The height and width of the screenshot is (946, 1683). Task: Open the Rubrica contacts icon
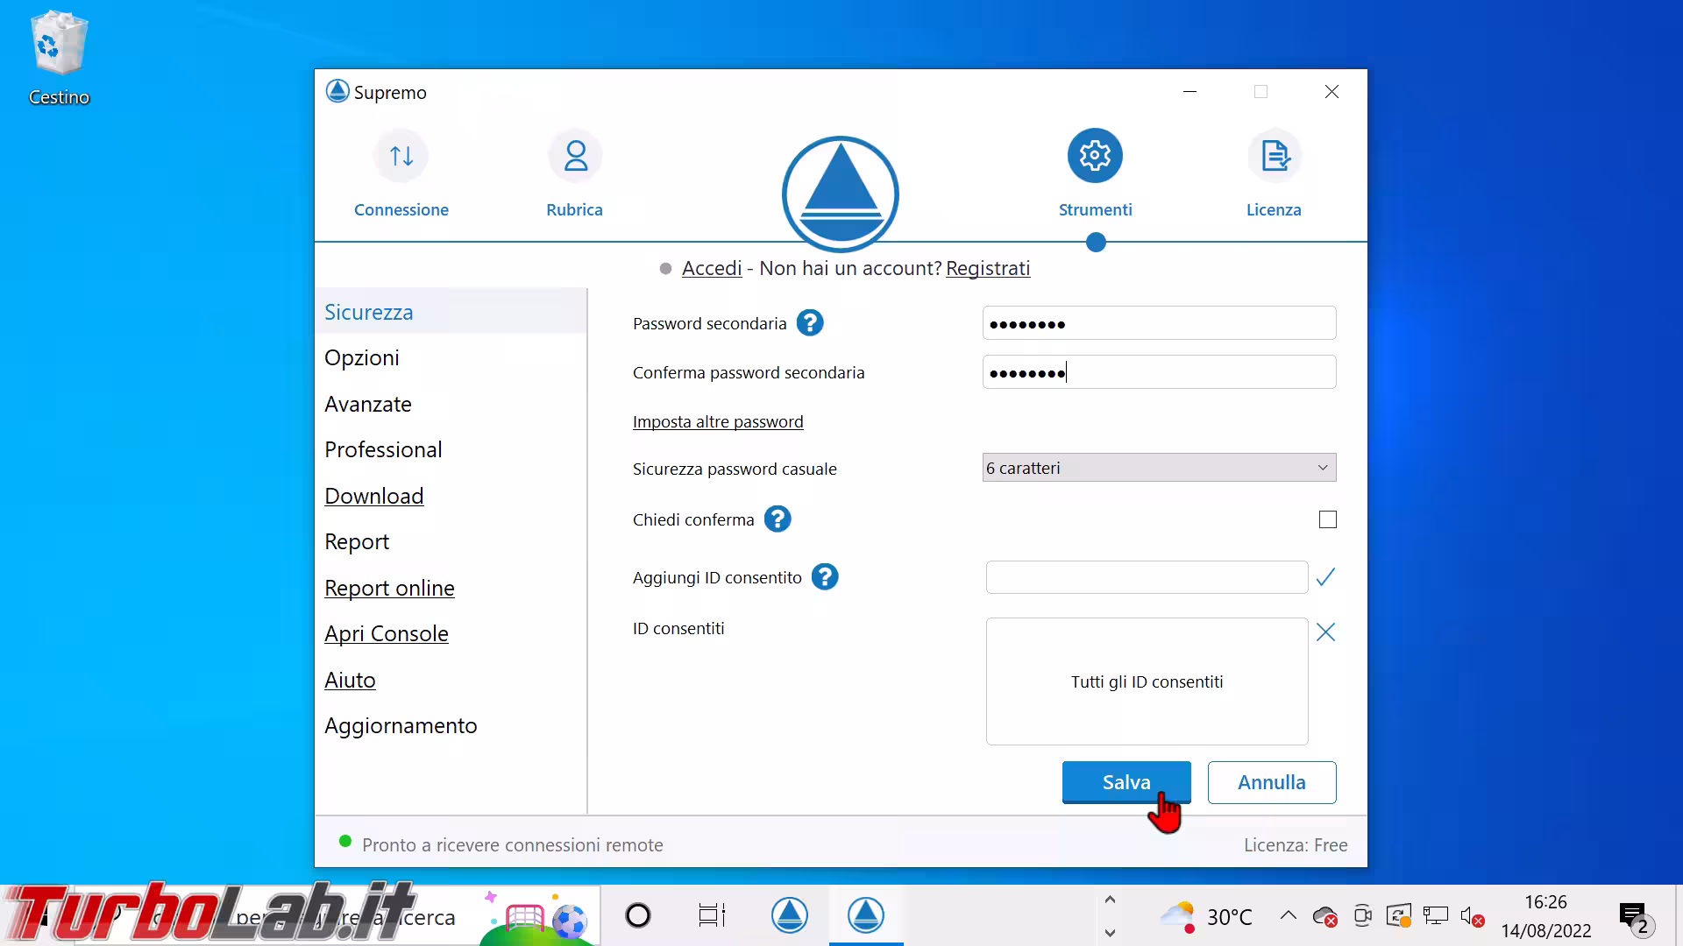click(575, 157)
